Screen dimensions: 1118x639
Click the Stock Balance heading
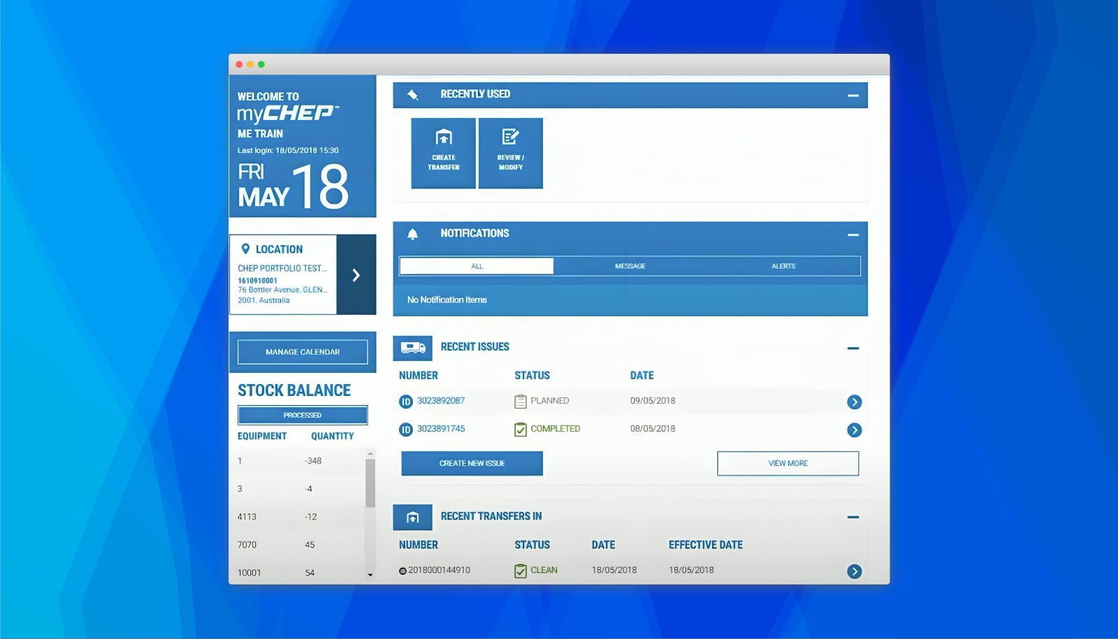pos(294,390)
